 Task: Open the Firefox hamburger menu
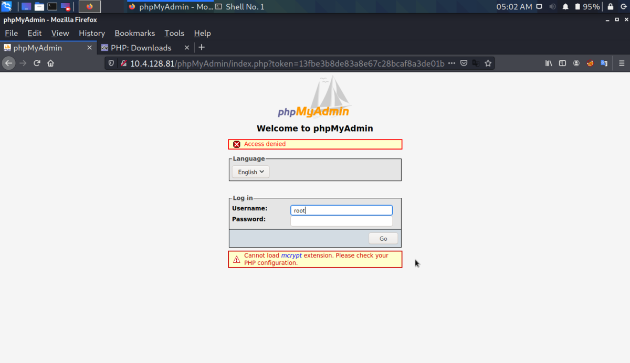point(622,63)
